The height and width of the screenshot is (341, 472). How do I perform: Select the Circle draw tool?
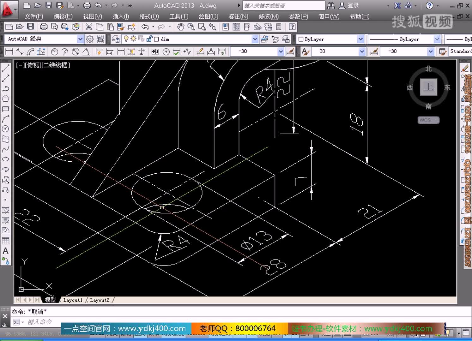tap(5, 129)
